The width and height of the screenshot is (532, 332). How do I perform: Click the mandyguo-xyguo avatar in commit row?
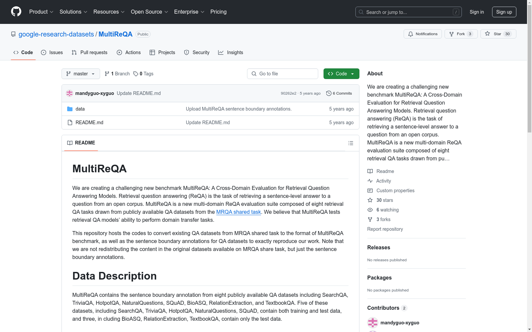pos(69,93)
